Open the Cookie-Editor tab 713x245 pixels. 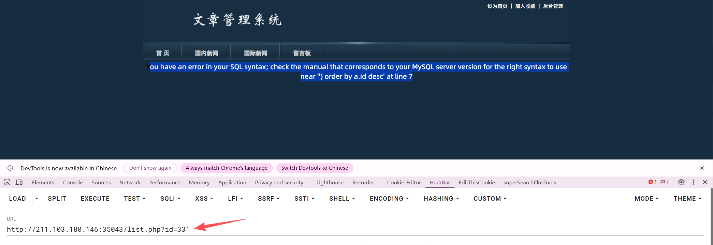pyautogui.click(x=404, y=183)
